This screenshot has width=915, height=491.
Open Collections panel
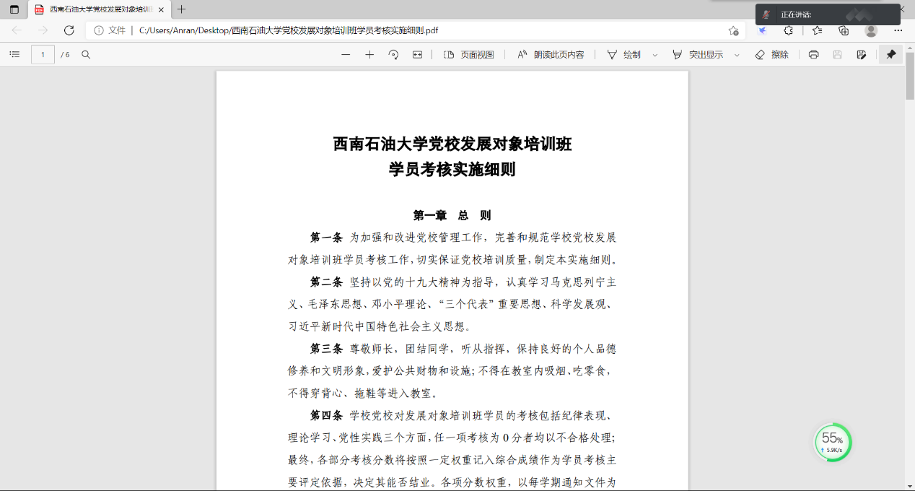[844, 30]
